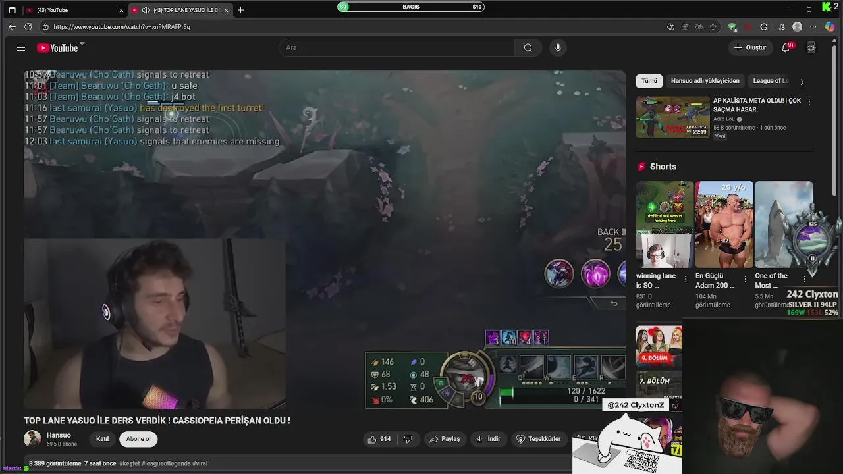Dislike the video with thumbs down

pos(408,439)
